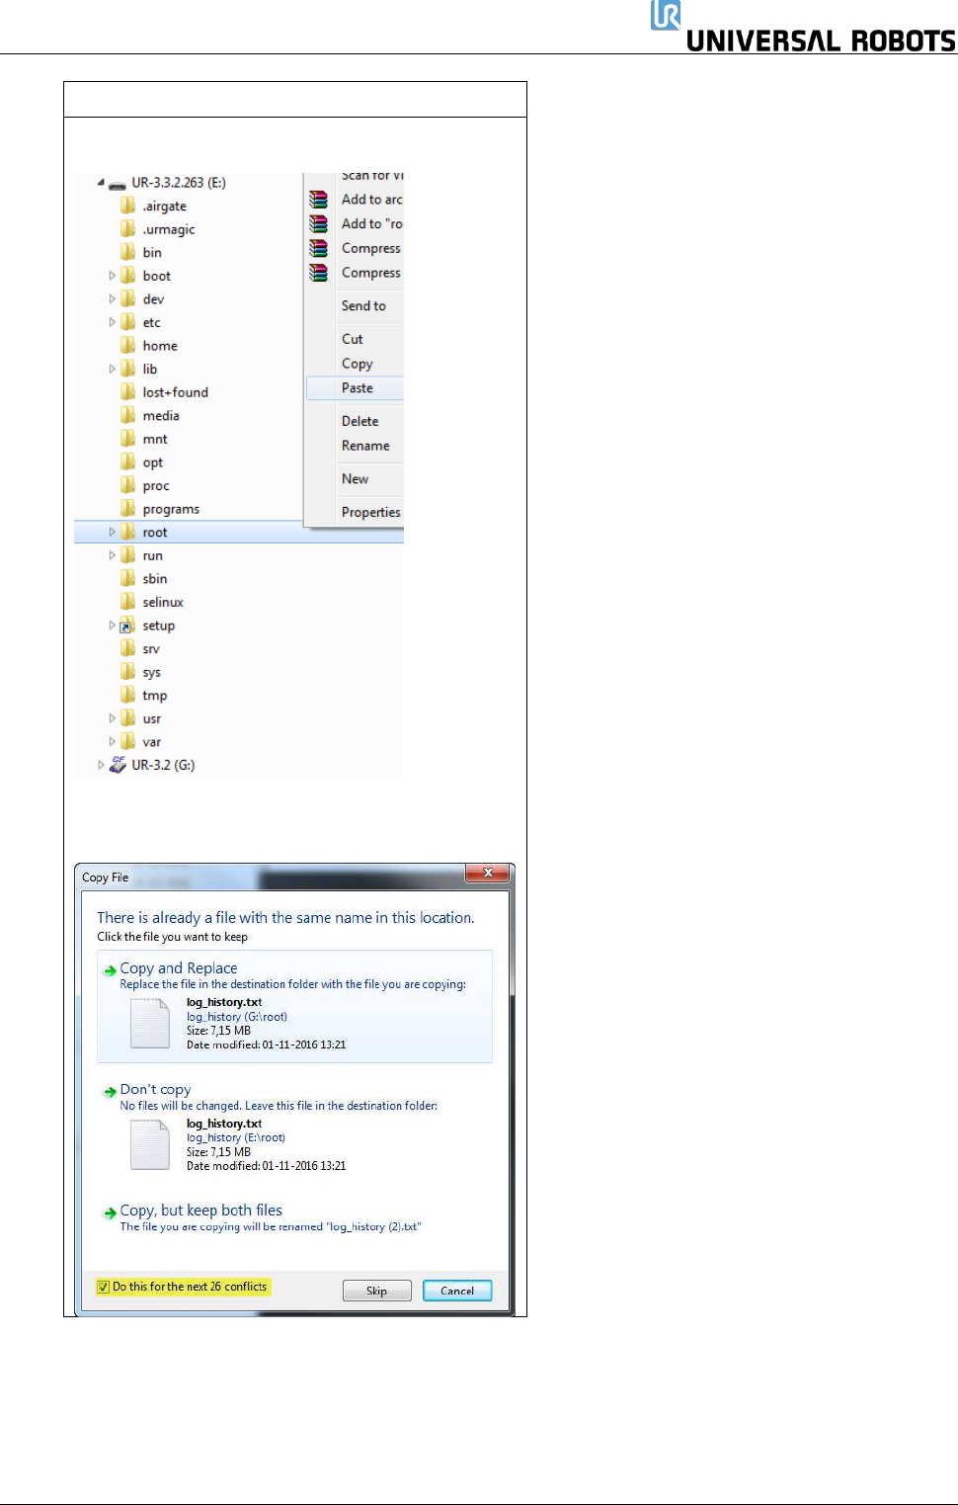This screenshot has height=1505, width=958.
Task: Expand the UR-3.2 (G:) drive
Action: pyautogui.click(x=101, y=765)
